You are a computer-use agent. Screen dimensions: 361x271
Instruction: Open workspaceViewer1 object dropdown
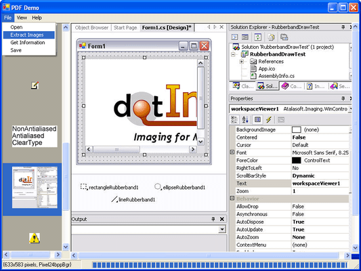350,108
